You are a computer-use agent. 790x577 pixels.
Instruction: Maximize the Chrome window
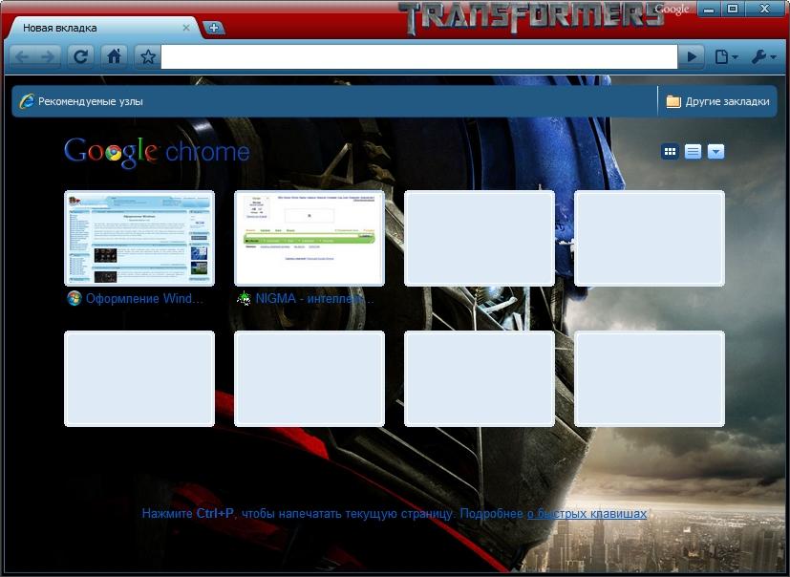(733, 9)
